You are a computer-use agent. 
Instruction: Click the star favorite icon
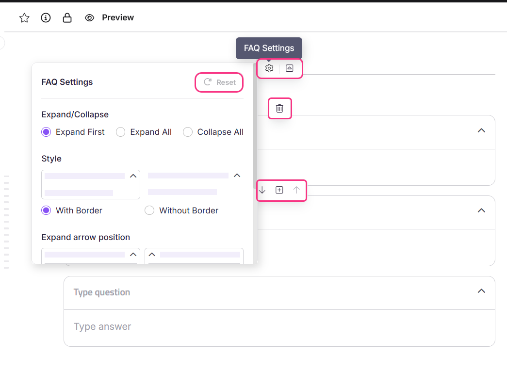pos(24,18)
